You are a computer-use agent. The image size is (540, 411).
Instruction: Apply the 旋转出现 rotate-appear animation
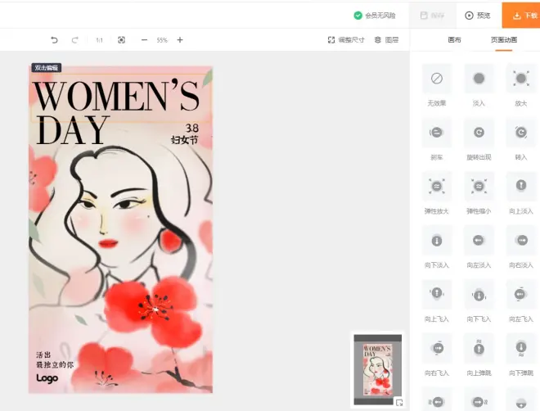(x=479, y=132)
